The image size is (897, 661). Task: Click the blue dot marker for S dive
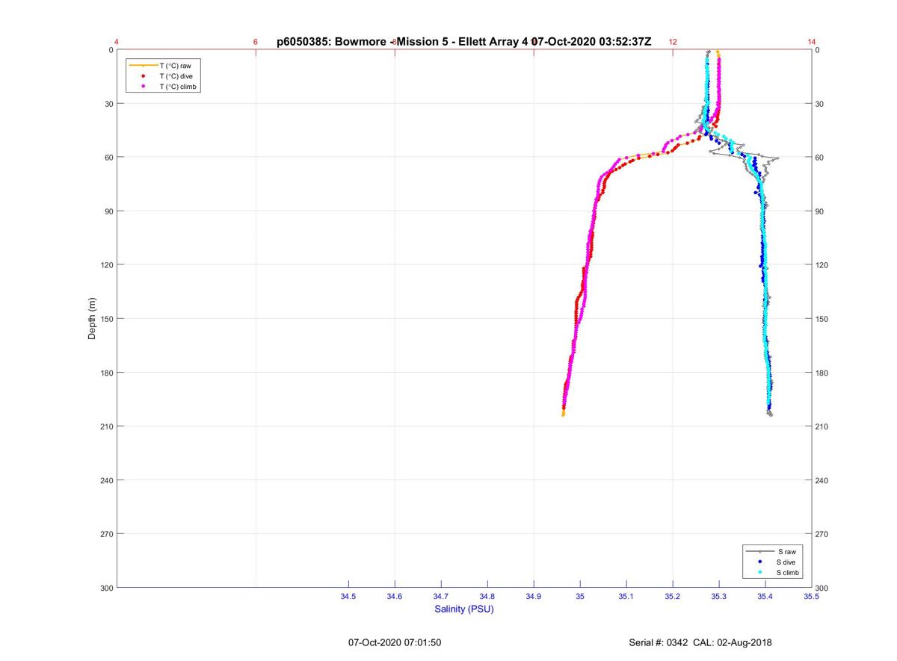(760, 562)
